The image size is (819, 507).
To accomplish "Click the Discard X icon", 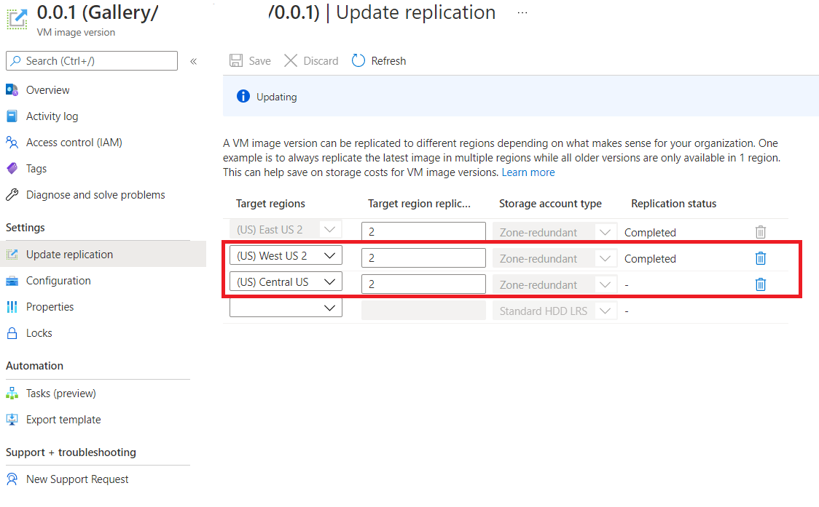I will 291,61.
